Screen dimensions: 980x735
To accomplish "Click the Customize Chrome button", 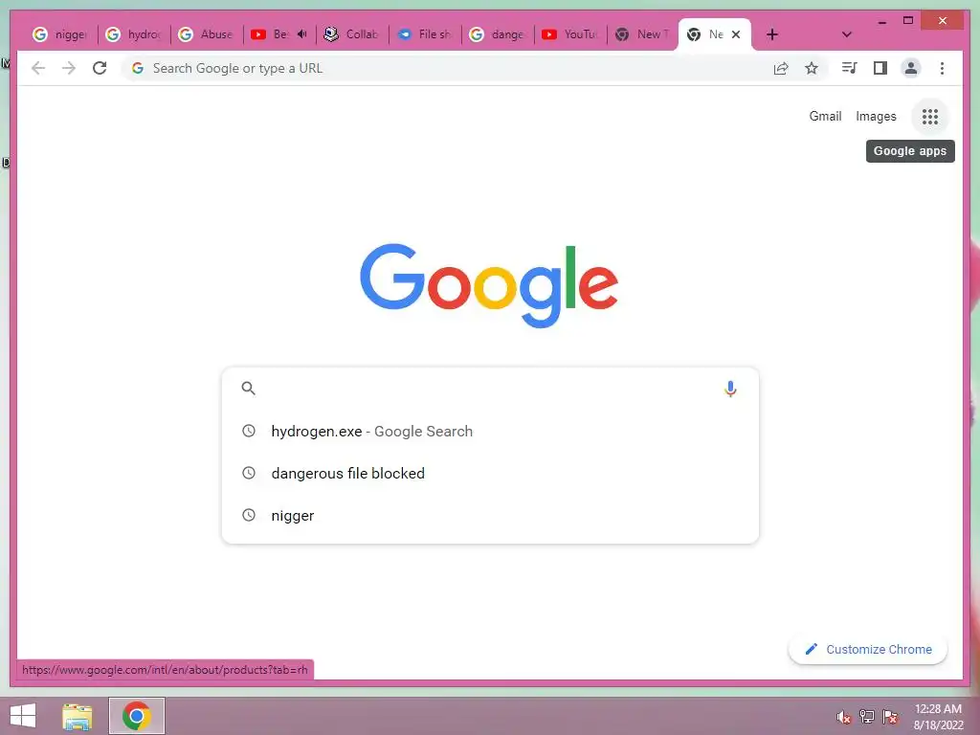I will (x=867, y=650).
